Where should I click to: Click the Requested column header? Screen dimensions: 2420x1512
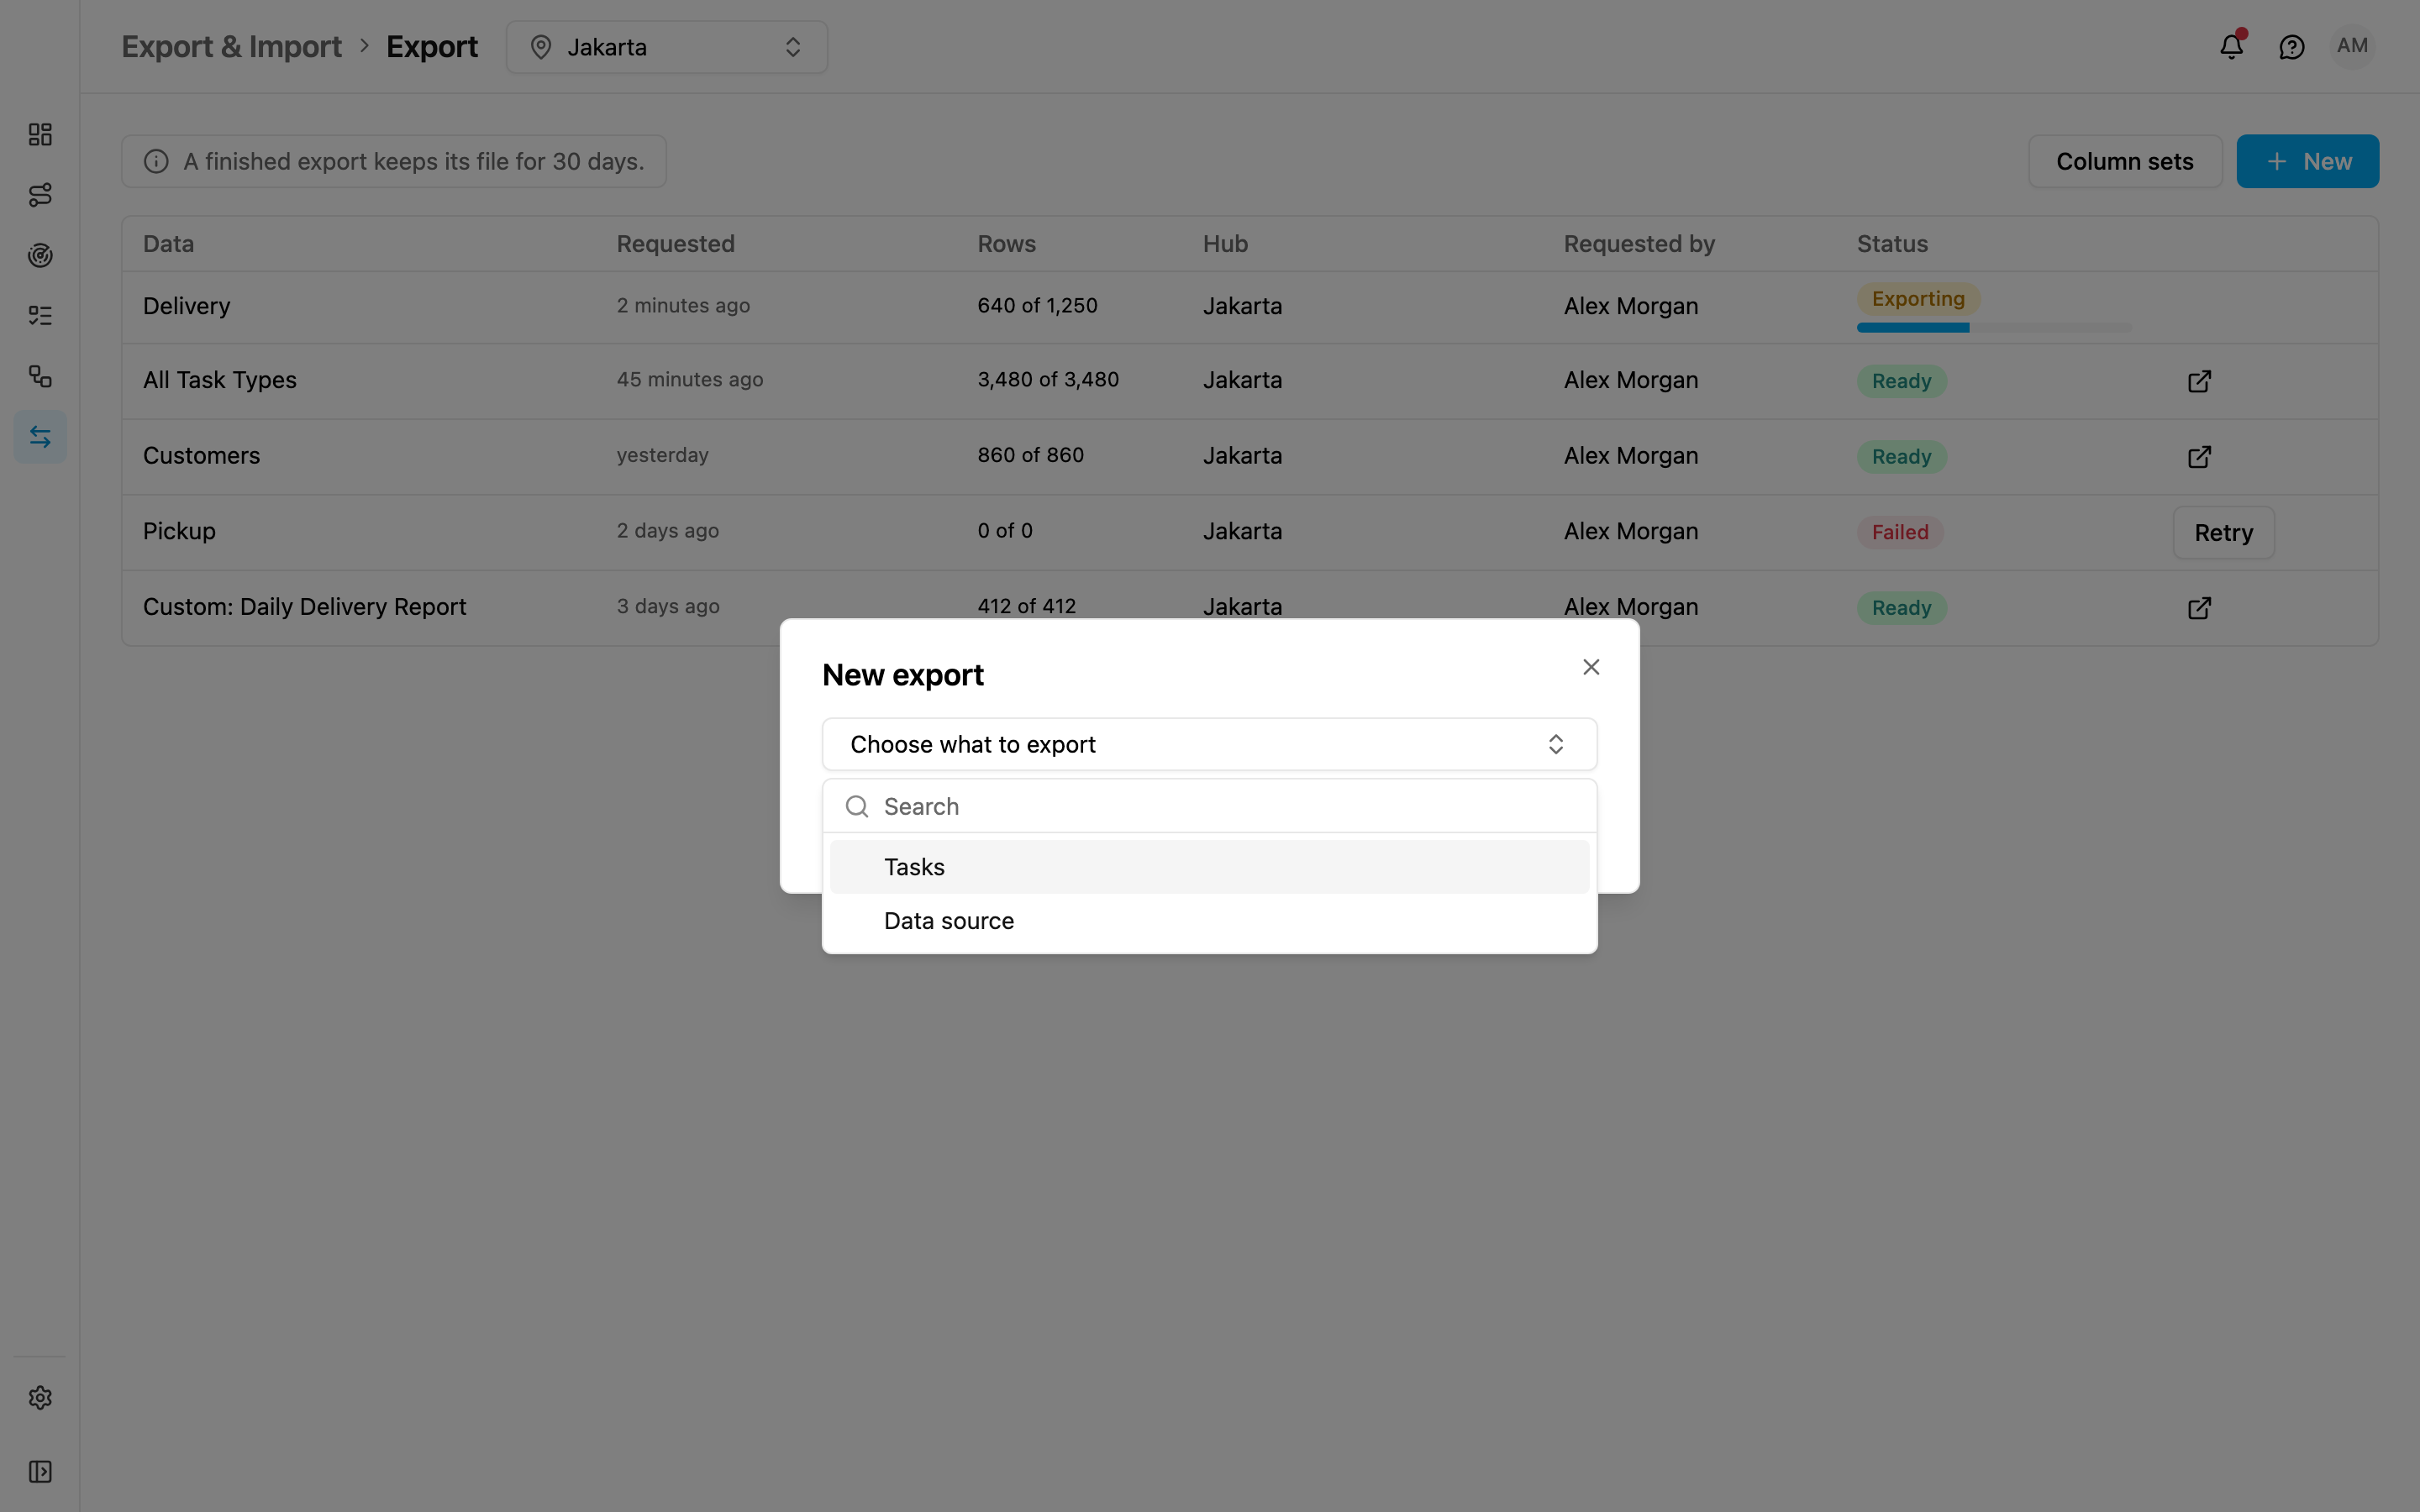pos(675,244)
